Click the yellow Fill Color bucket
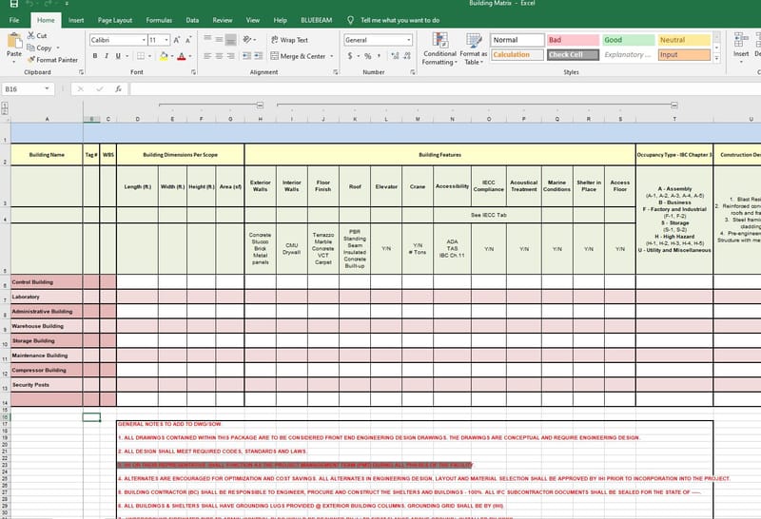 [164, 56]
